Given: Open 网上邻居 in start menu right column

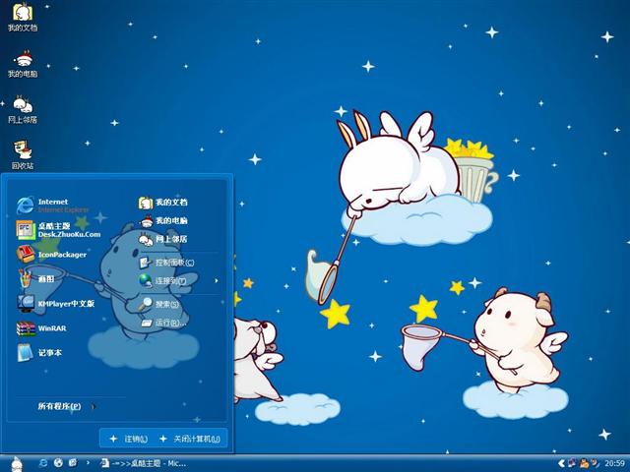Looking at the screenshot, I should click(163, 239).
